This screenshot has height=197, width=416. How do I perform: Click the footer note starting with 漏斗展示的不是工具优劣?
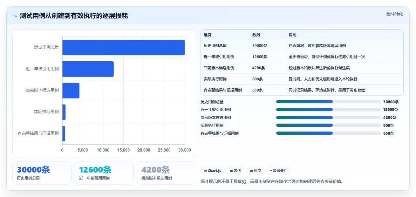tap(272, 182)
